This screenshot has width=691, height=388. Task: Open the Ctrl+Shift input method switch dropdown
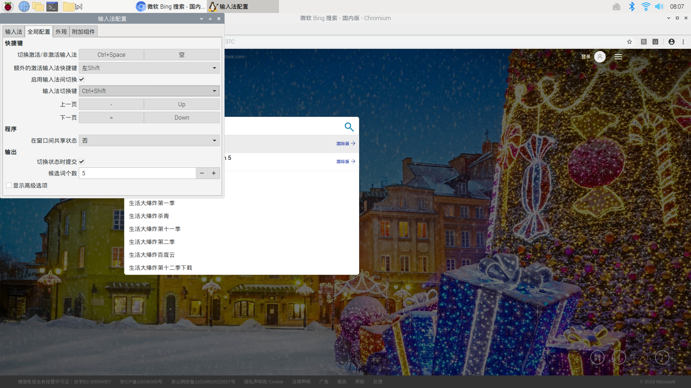coord(149,91)
